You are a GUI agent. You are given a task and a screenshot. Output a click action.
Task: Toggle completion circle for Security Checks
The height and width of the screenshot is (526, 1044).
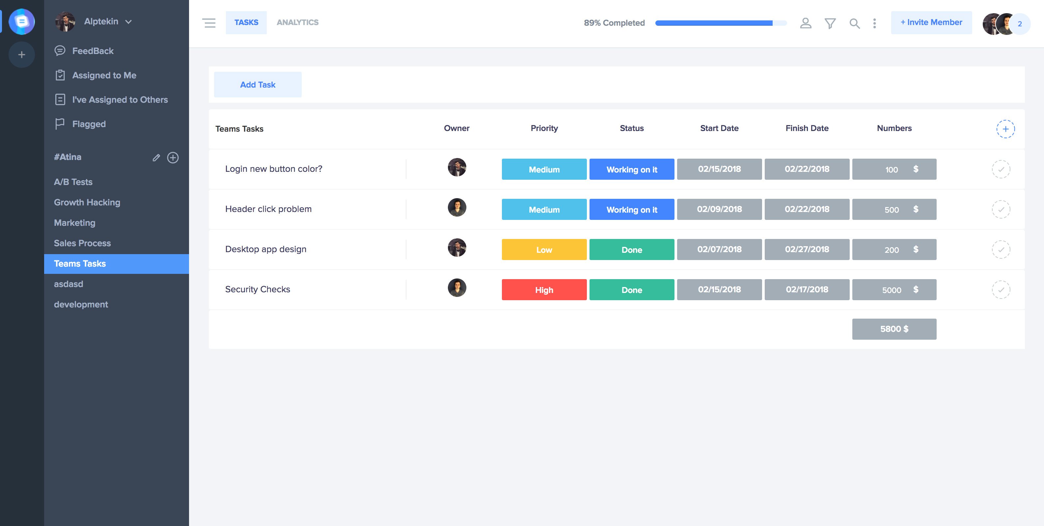point(1001,290)
